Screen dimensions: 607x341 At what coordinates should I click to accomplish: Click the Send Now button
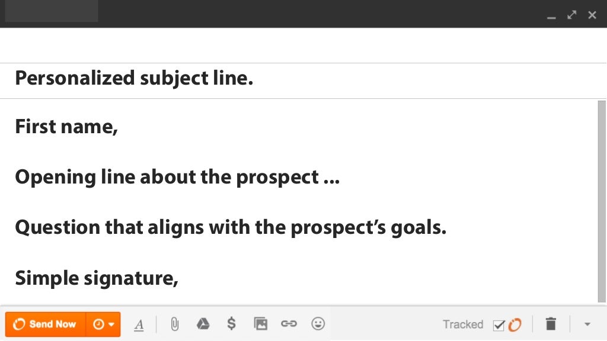point(46,324)
